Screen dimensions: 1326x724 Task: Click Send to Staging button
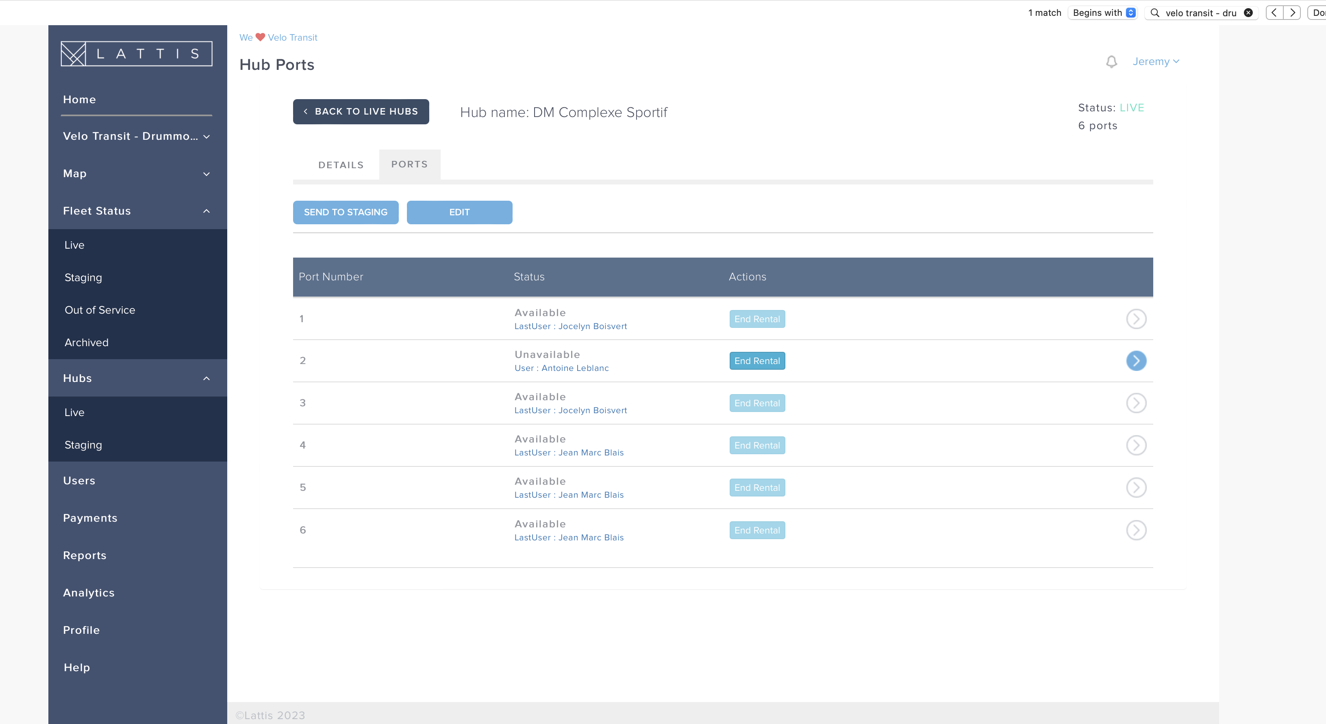coord(346,212)
